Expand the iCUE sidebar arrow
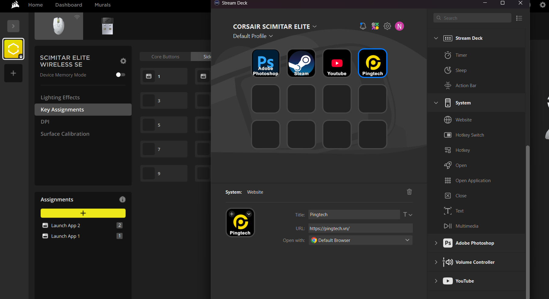549x299 pixels. (x=13, y=26)
